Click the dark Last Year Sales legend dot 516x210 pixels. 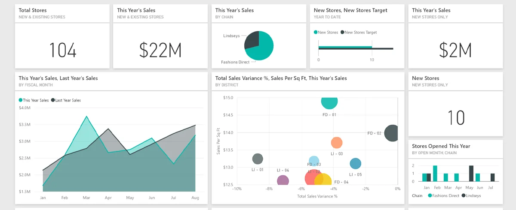53,100
